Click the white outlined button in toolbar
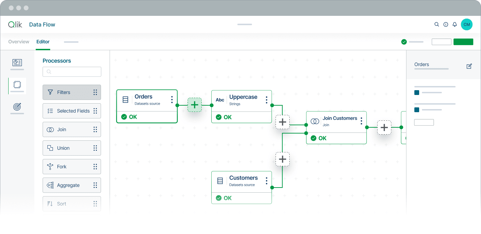The image size is (481, 234). (x=441, y=42)
